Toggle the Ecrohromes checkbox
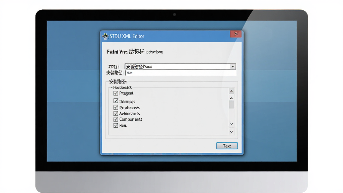343x193 pixels. point(116,107)
